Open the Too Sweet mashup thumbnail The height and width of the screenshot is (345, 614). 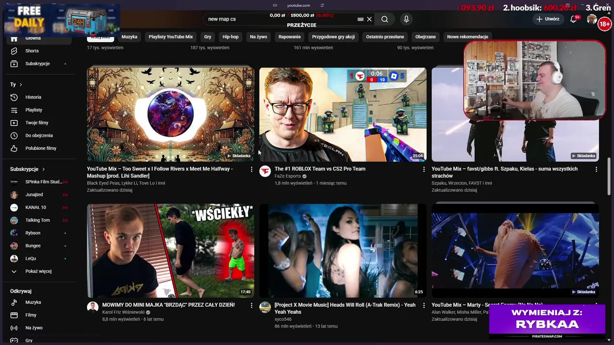[x=170, y=115]
